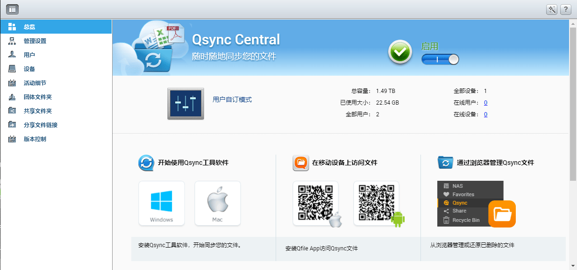Screen dimensions: 577x270
Task: Select the Android Qfile QR code
Action: pos(377,203)
